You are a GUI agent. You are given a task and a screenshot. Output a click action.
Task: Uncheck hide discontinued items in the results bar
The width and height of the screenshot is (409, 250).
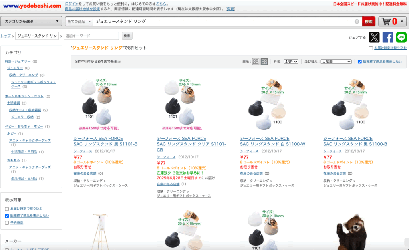[360, 62]
